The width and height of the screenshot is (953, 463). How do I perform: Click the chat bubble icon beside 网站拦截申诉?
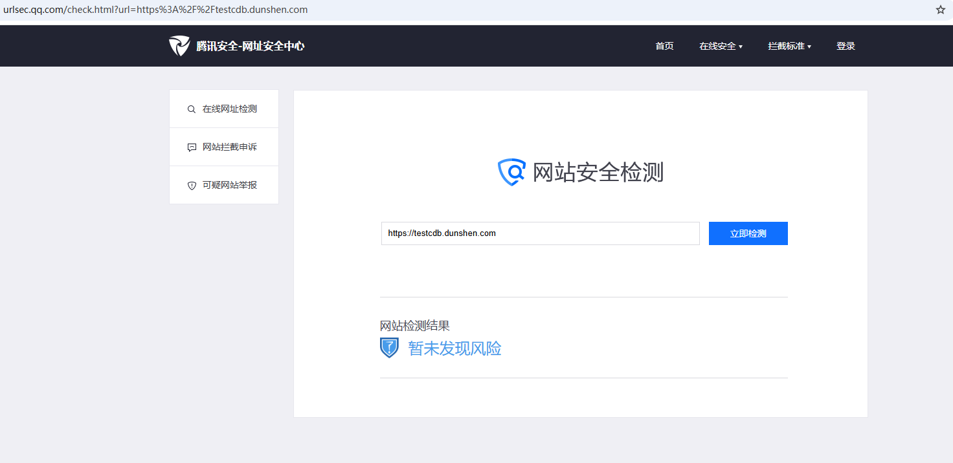click(x=192, y=147)
